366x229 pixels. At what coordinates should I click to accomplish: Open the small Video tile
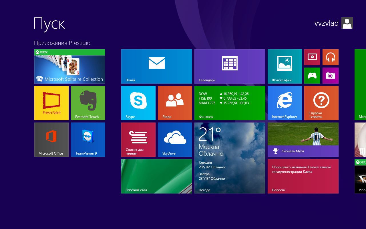point(312,57)
